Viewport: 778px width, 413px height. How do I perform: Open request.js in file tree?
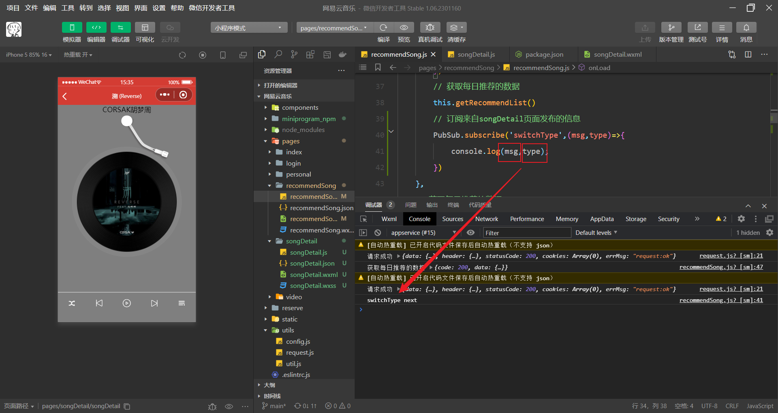[x=300, y=352]
